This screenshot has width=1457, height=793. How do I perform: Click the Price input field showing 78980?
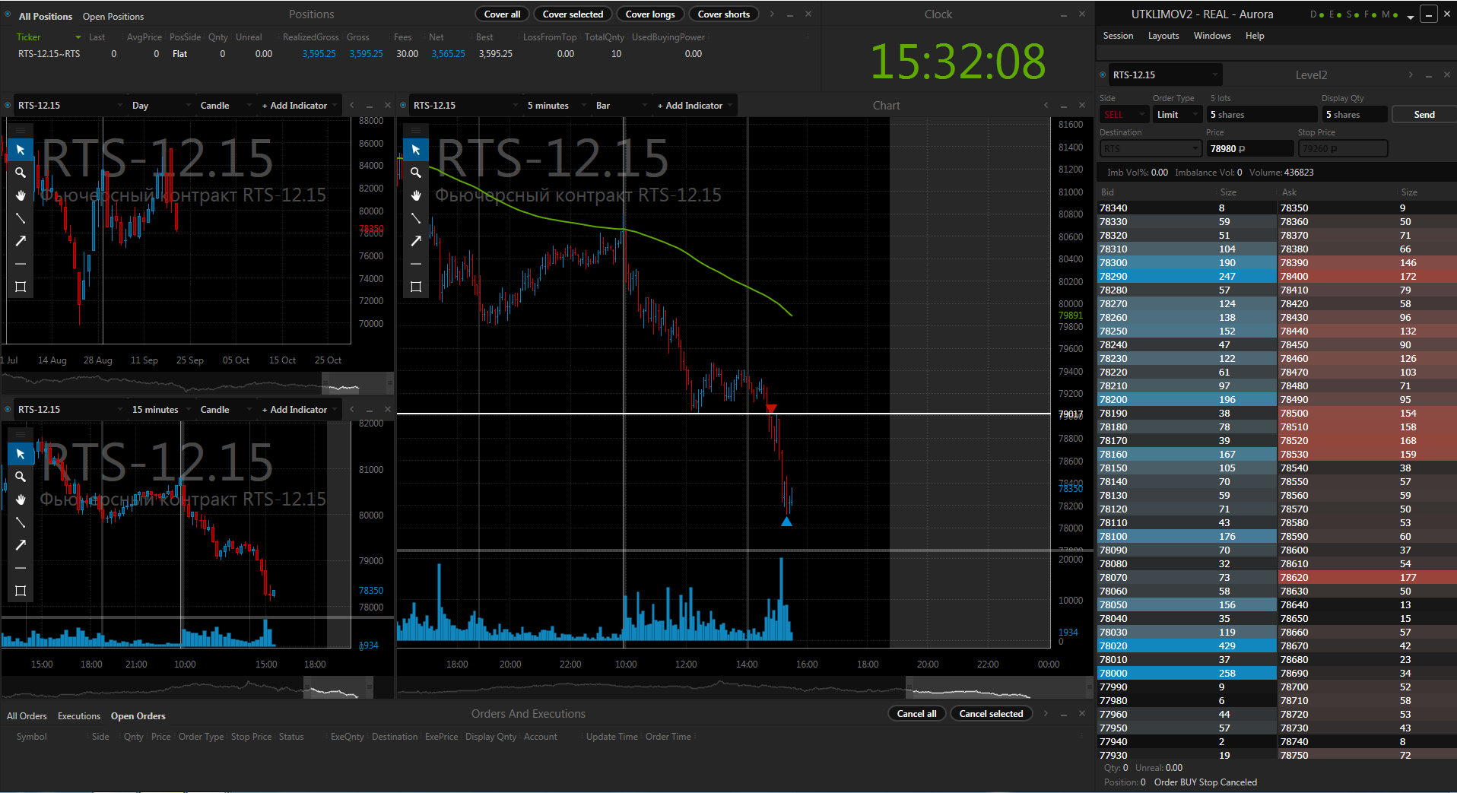(x=1249, y=148)
